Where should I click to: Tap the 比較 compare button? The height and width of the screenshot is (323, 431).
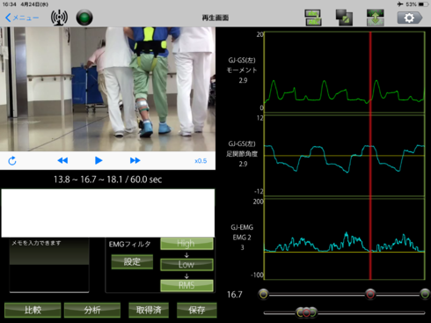coord(33,310)
